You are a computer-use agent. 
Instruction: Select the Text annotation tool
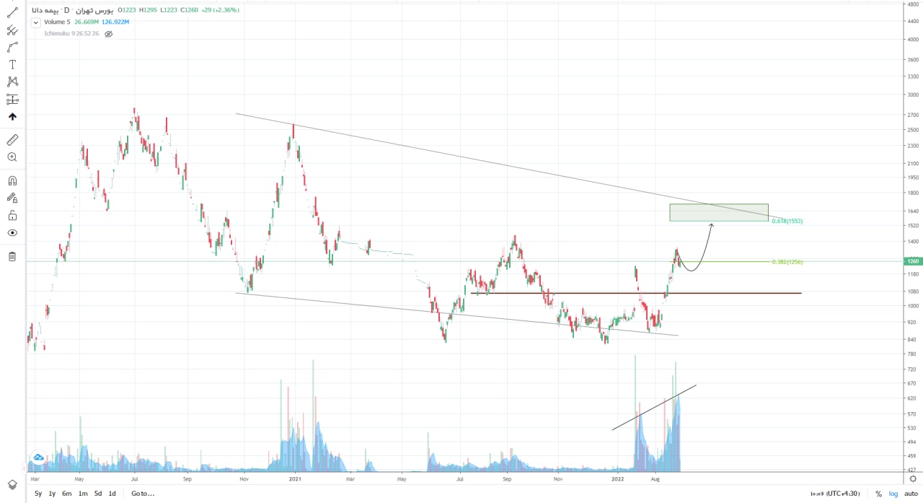click(12, 64)
